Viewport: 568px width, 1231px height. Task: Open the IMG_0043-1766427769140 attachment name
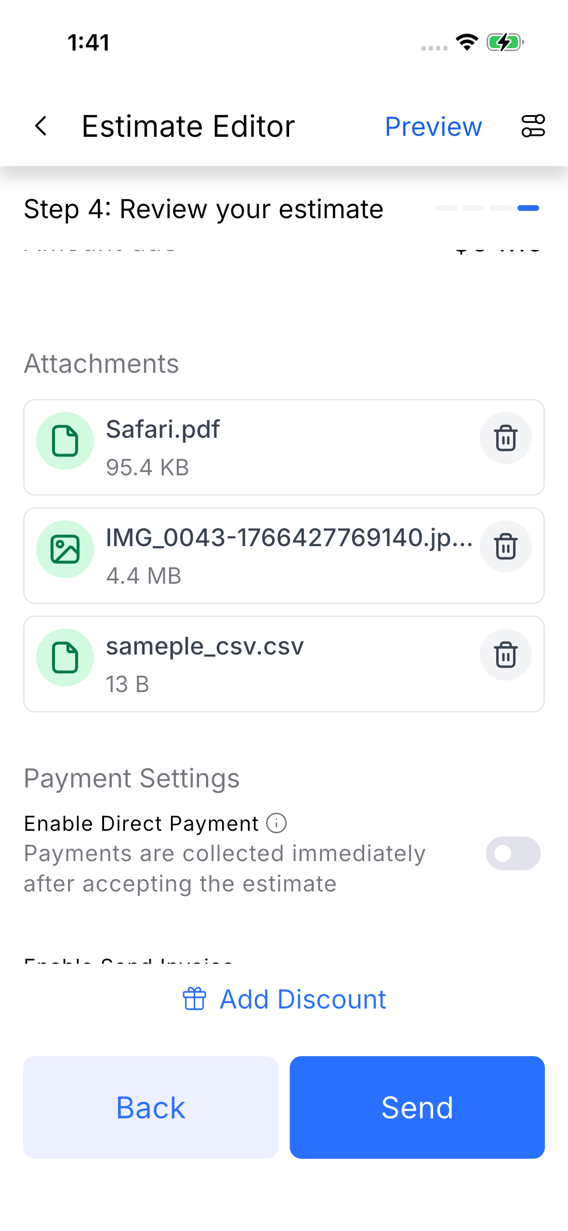(x=289, y=537)
